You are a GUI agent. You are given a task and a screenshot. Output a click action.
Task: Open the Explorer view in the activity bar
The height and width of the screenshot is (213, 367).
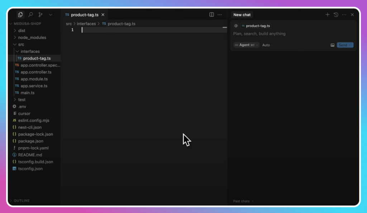(20, 14)
